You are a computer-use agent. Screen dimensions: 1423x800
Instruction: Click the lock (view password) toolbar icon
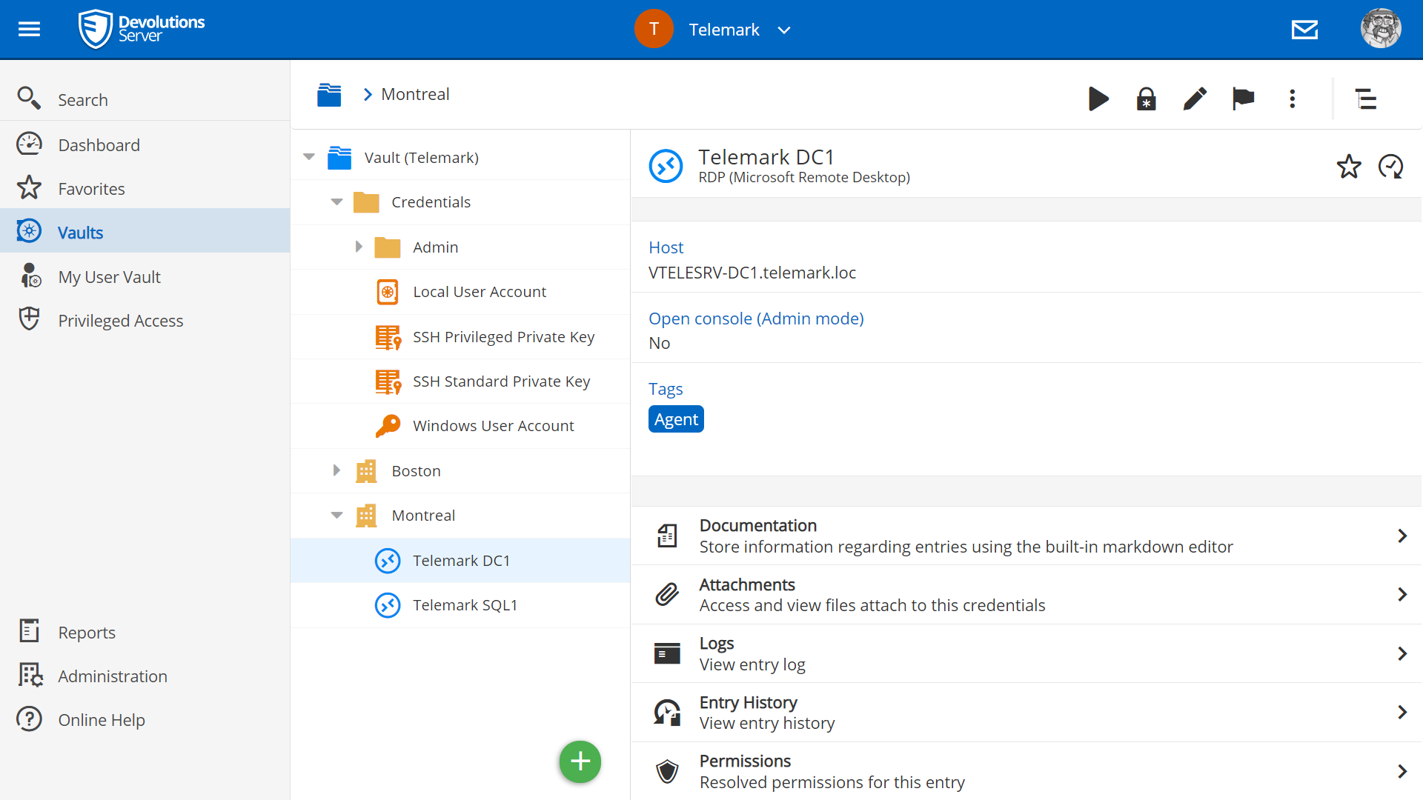click(1146, 99)
